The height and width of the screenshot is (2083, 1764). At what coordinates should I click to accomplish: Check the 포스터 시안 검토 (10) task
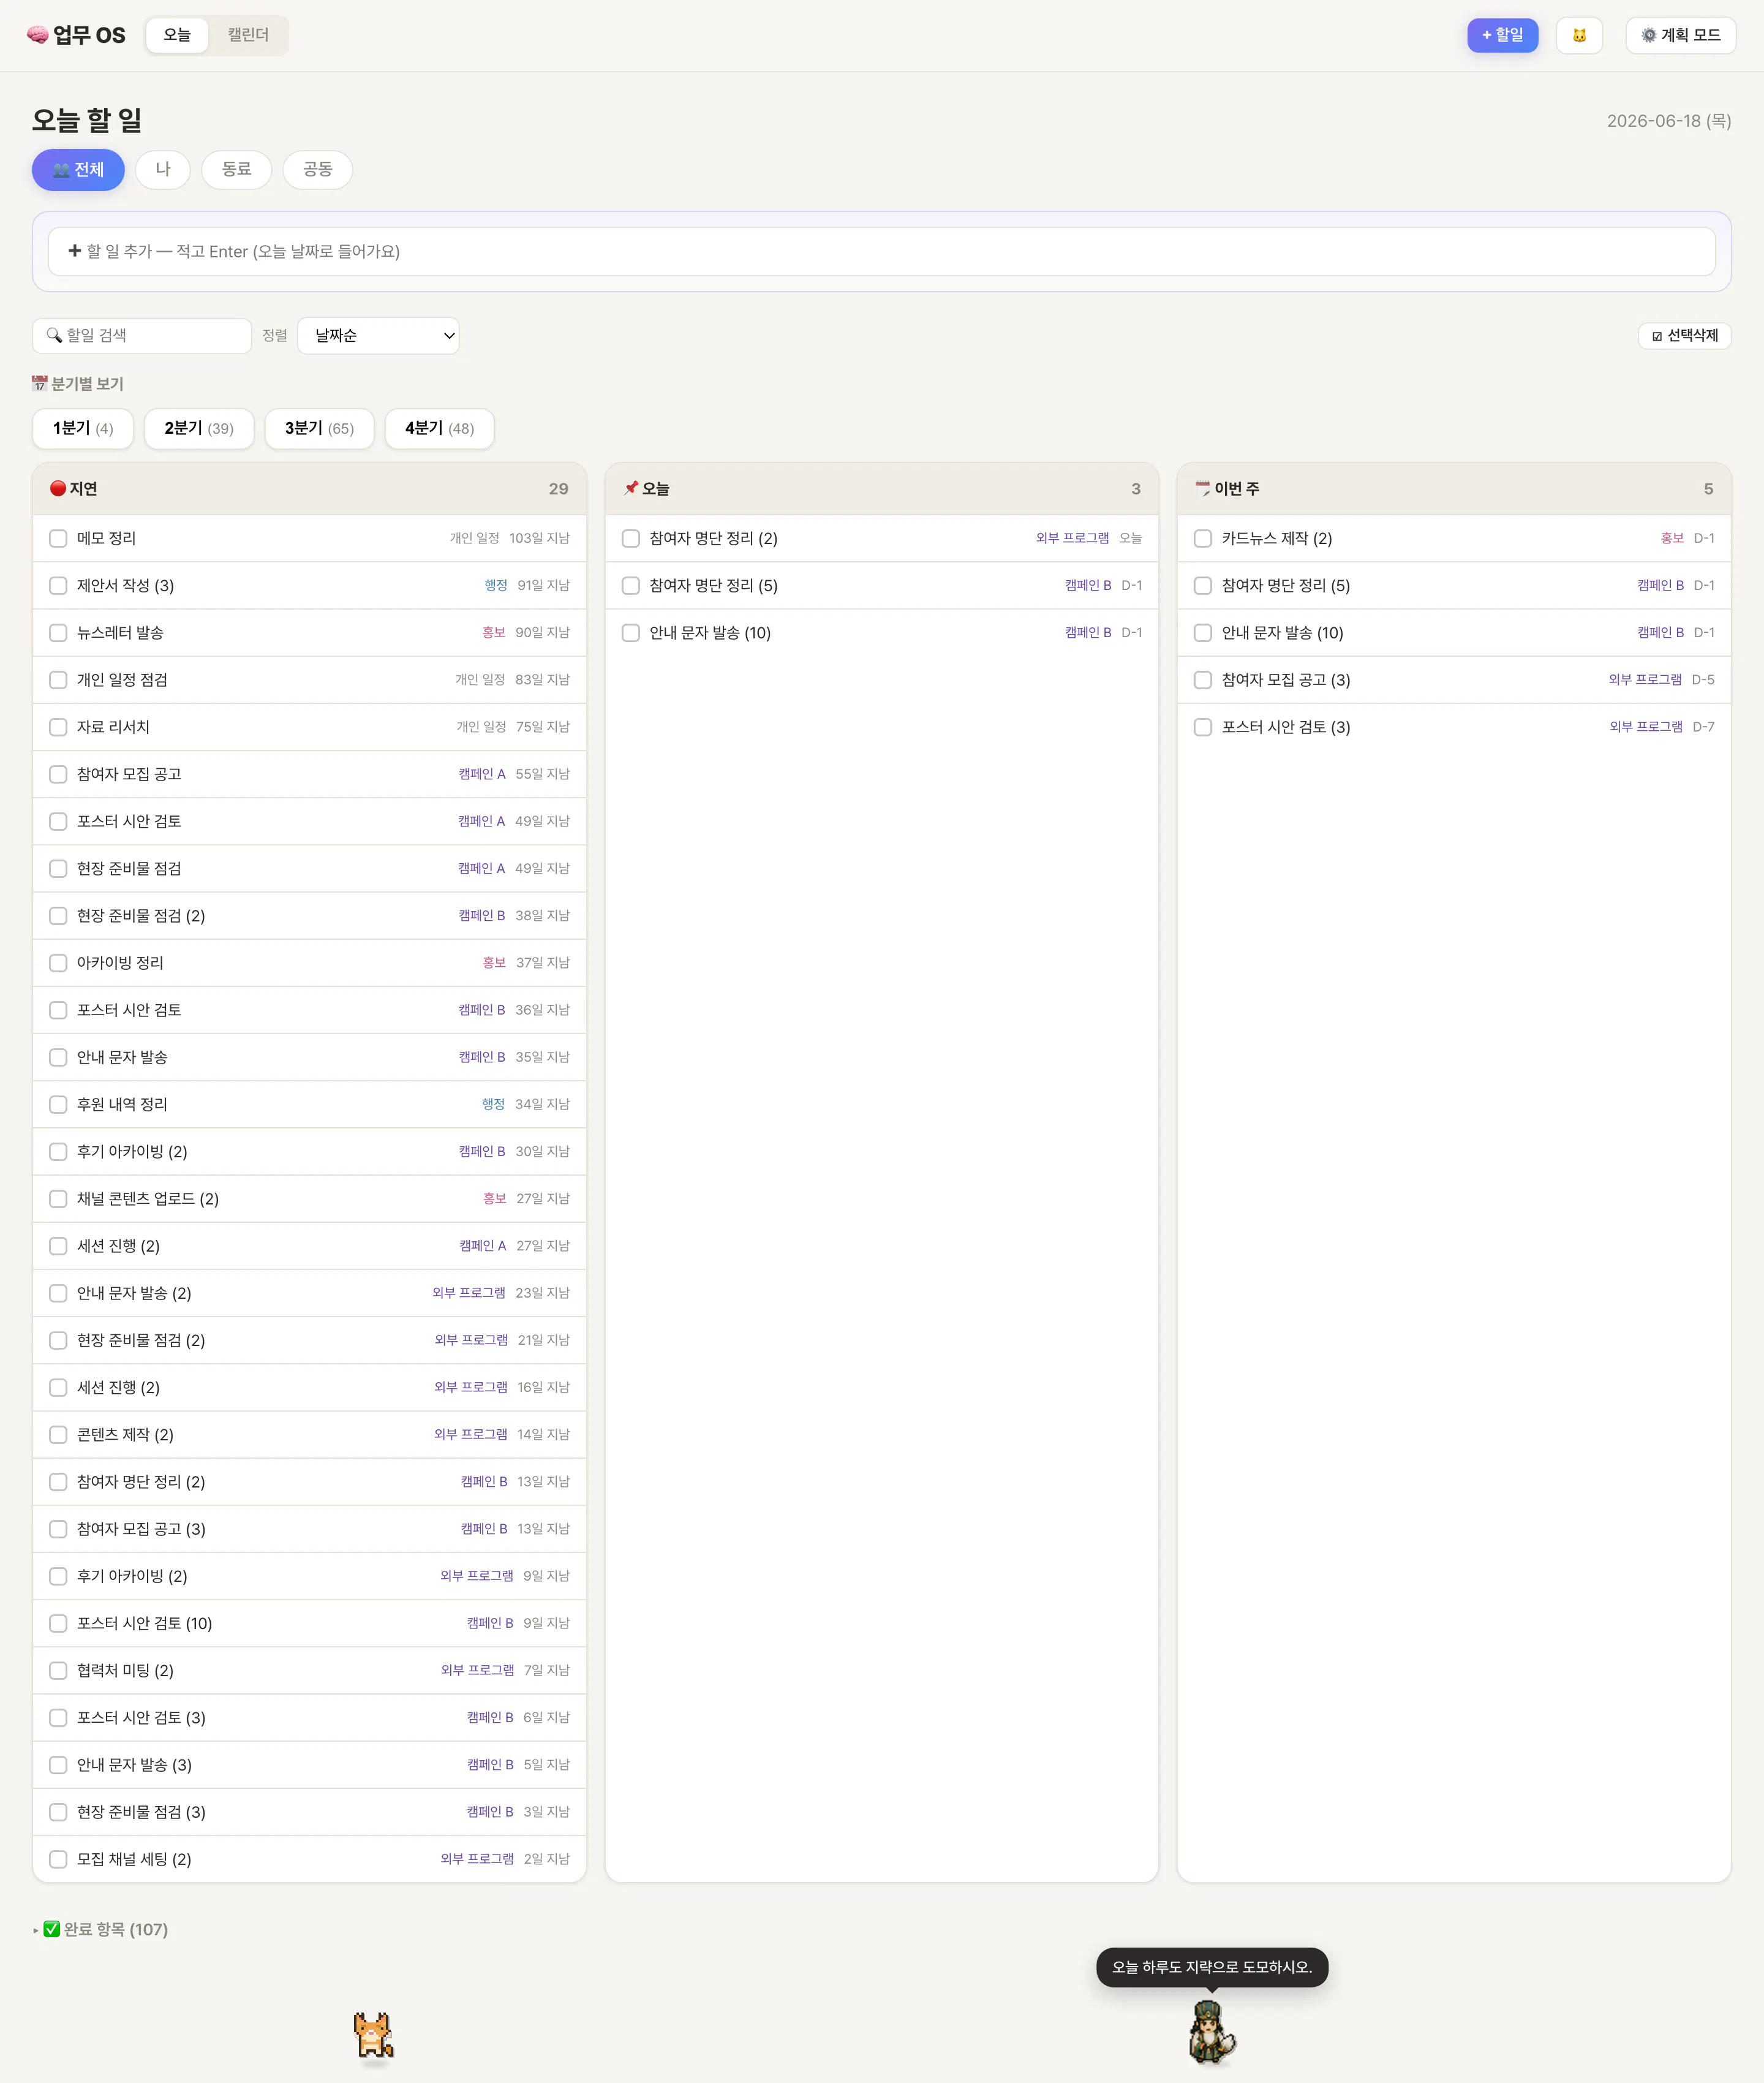58,1623
